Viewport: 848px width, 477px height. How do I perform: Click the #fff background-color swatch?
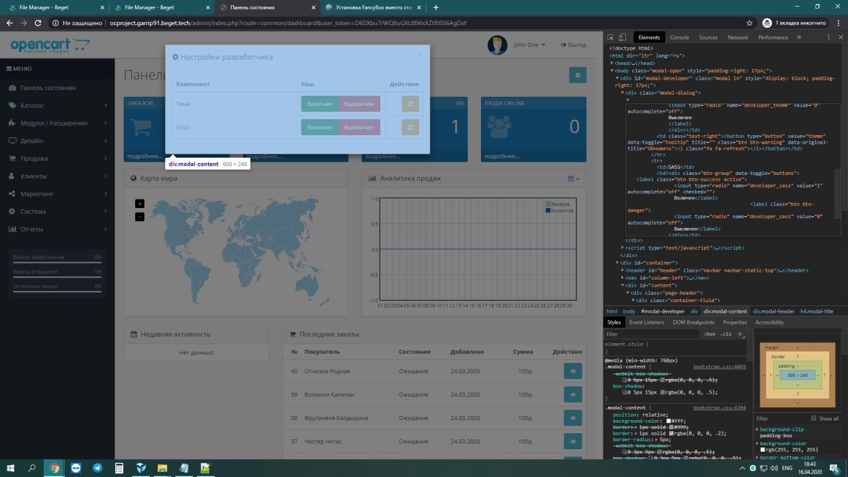(669, 421)
